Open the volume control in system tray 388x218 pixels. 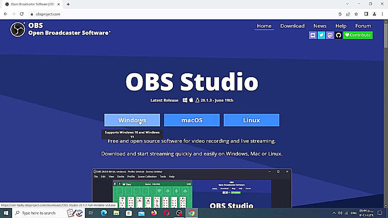coord(340,213)
